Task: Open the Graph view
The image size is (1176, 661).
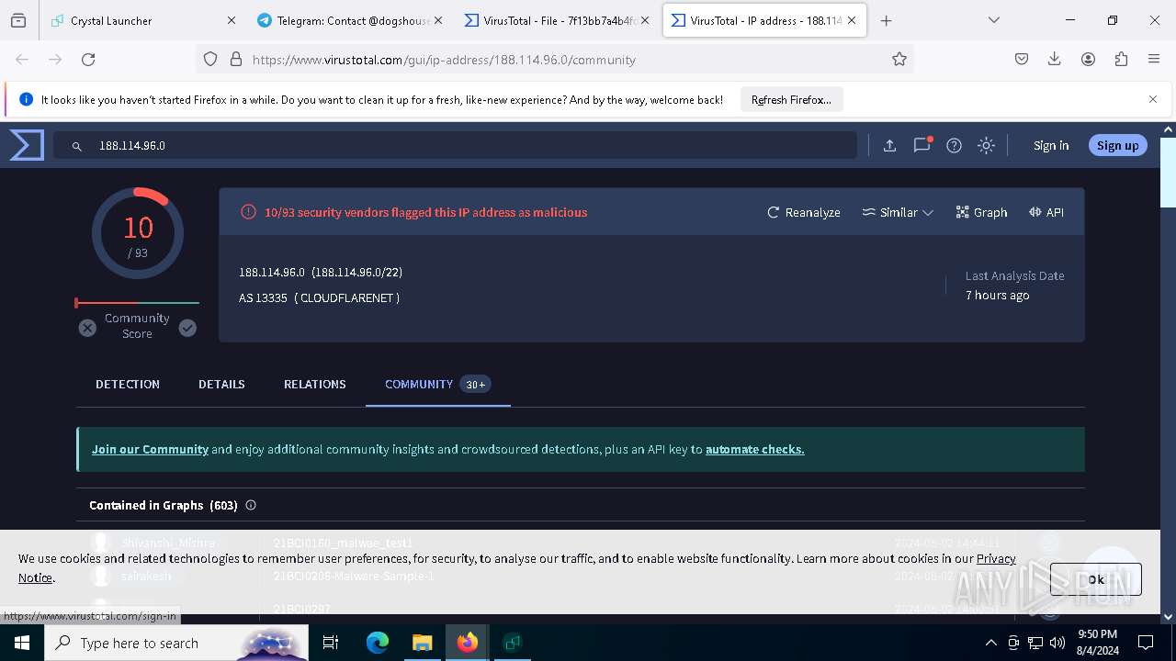Action: pyautogui.click(x=981, y=212)
